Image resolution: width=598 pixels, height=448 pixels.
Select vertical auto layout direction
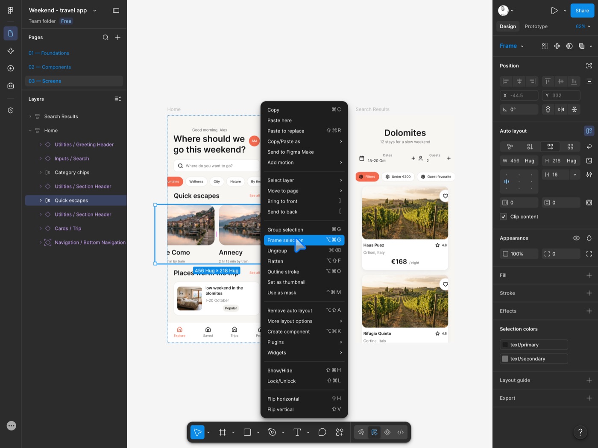tap(530, 146)
